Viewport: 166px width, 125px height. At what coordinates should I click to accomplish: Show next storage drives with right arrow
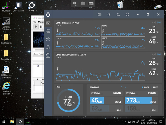125,87
